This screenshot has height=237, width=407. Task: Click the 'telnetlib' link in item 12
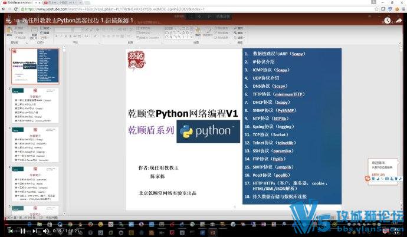tap(285, 143)
